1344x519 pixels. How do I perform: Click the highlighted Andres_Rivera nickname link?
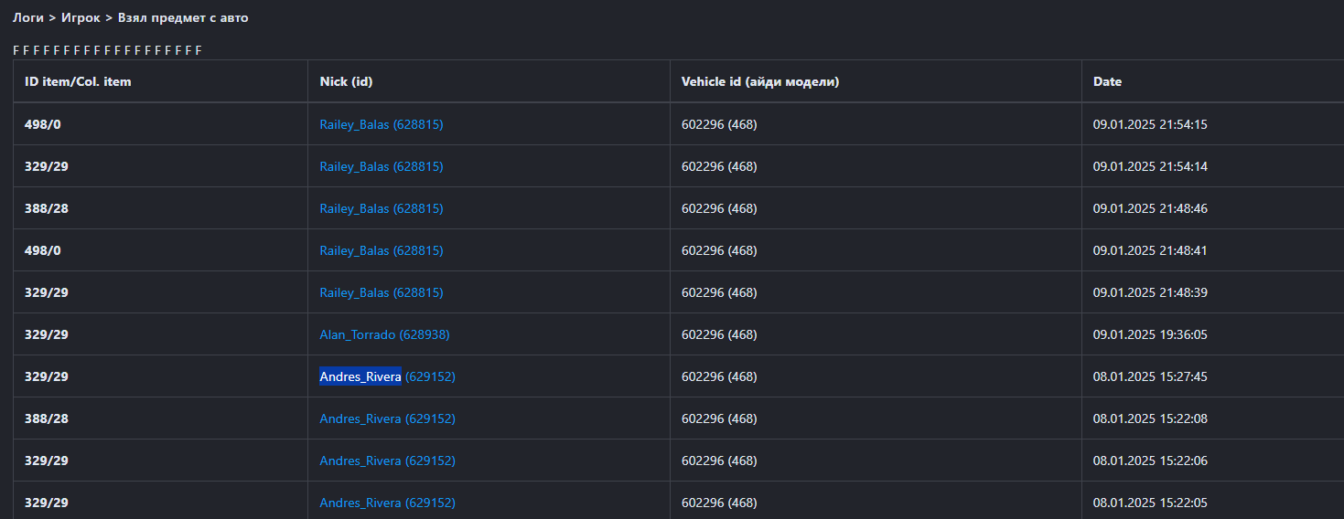point(360,376)
